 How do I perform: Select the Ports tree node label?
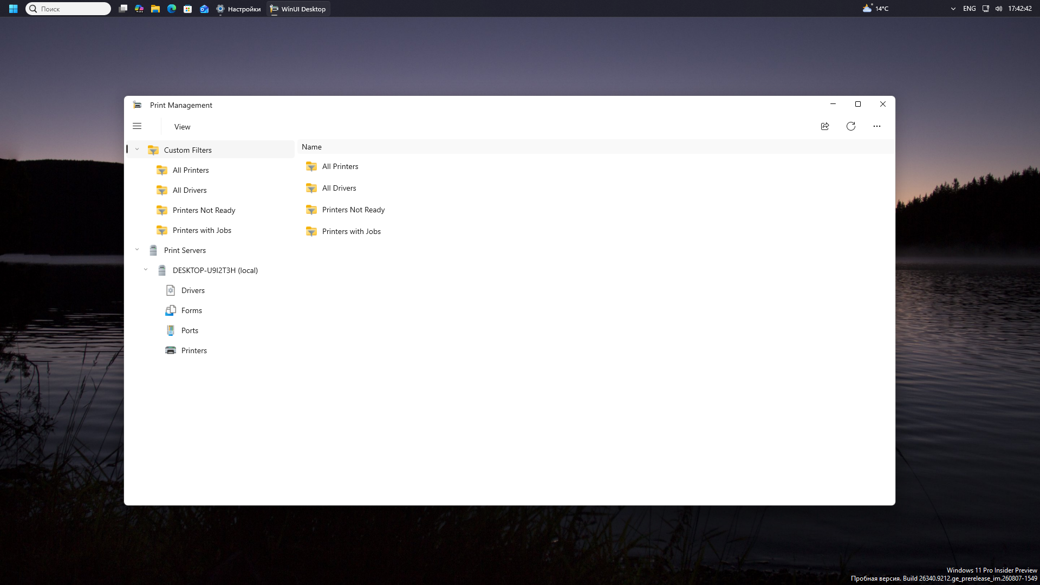pyautogui.click(x=190, y=330)
